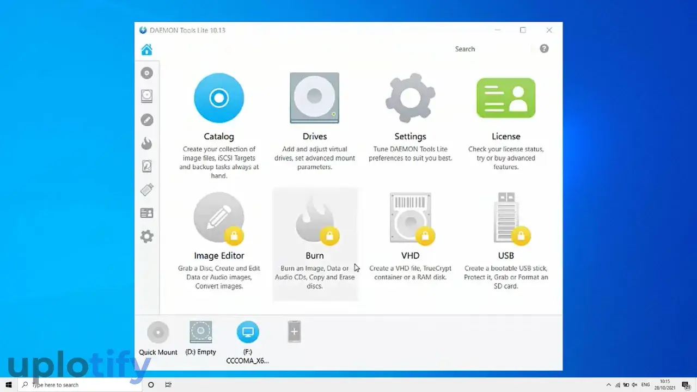Select the Image Editor pencil in sidebar

[146, 120]
